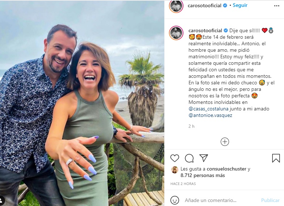Like the post with the heart icon
This screenshot has width=284, height=206.
point(175,158)
